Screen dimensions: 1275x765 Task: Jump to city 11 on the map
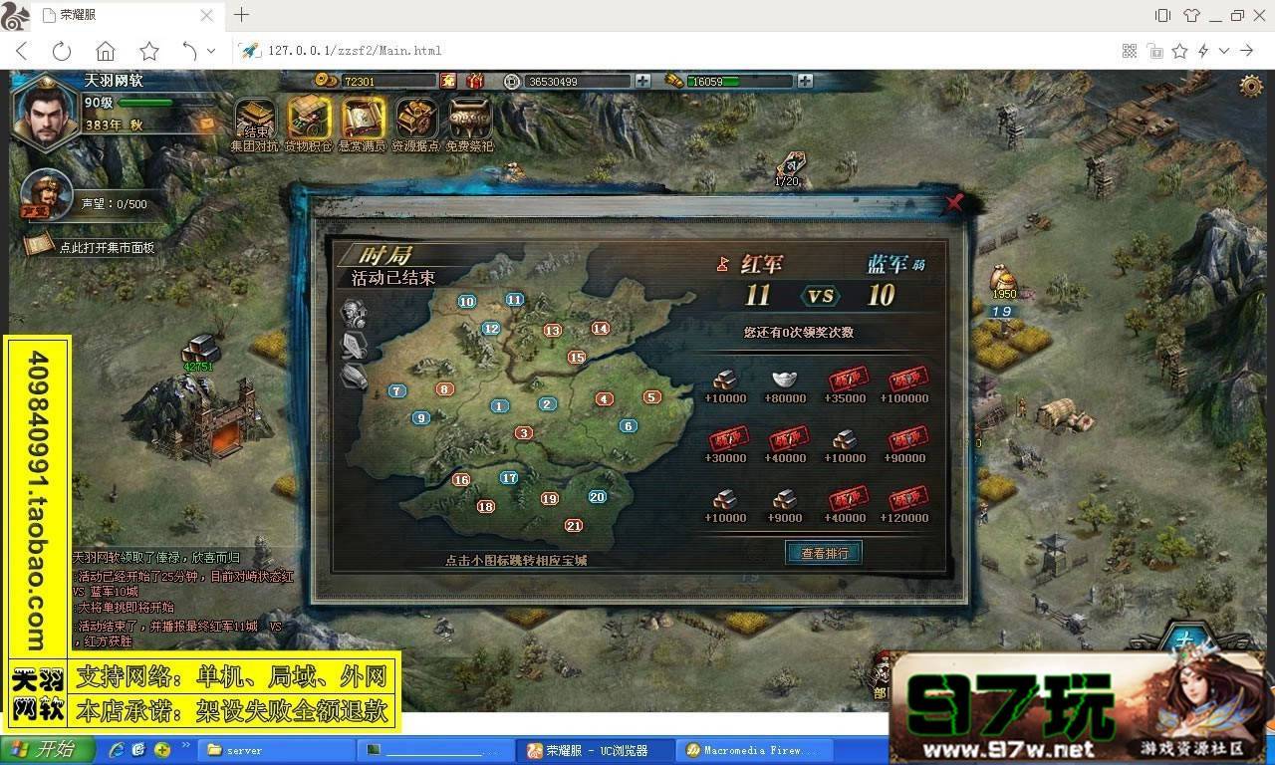tap(514, 299)
